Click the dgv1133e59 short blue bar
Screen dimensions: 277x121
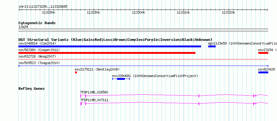click(212, 46)
